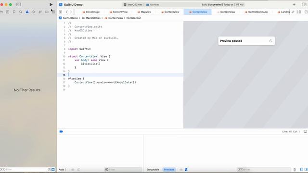Choose the MacOSCities scheme in toolbar

pyautogui.click(x=133, y=4)
